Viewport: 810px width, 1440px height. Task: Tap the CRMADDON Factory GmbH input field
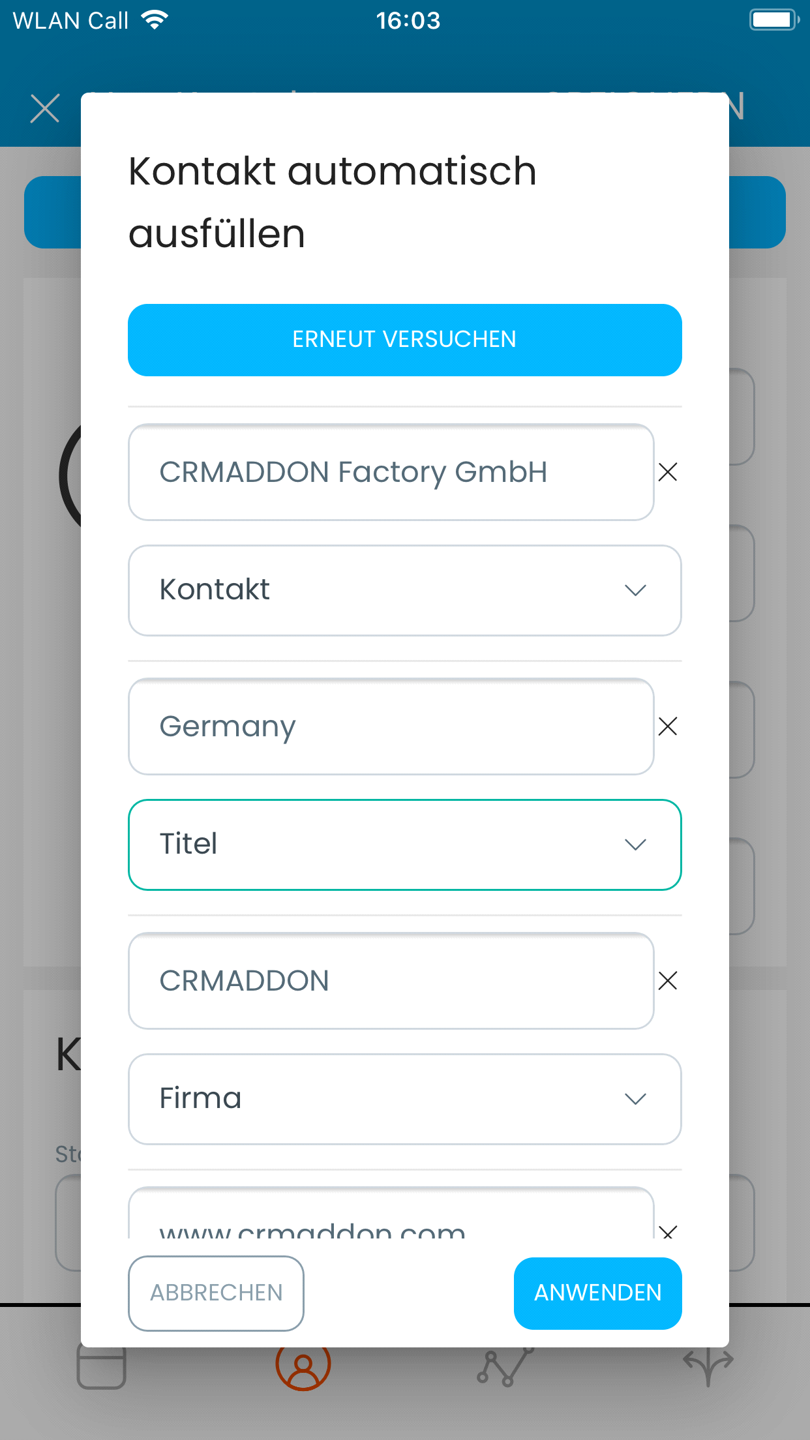click(x=391, y=472)
